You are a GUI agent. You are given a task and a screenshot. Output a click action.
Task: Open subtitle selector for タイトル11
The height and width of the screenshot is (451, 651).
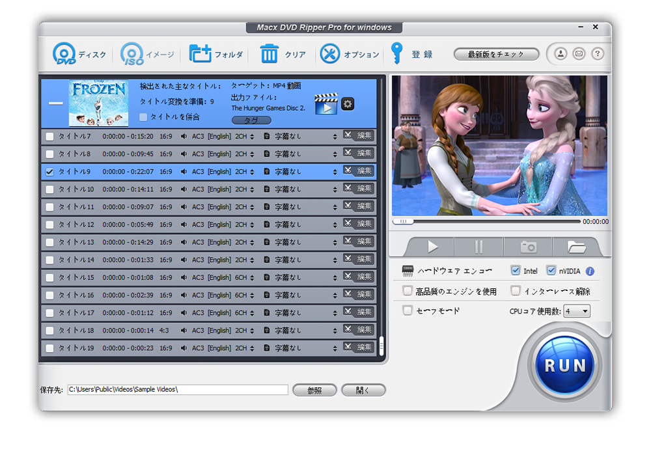coord(335,207)
